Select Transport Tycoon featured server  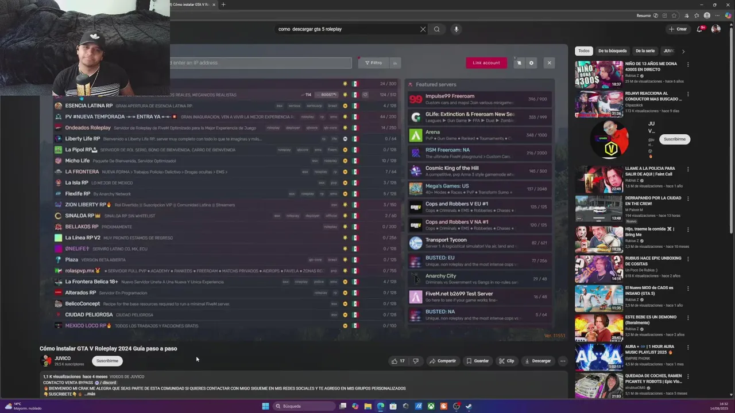[479, 243]
